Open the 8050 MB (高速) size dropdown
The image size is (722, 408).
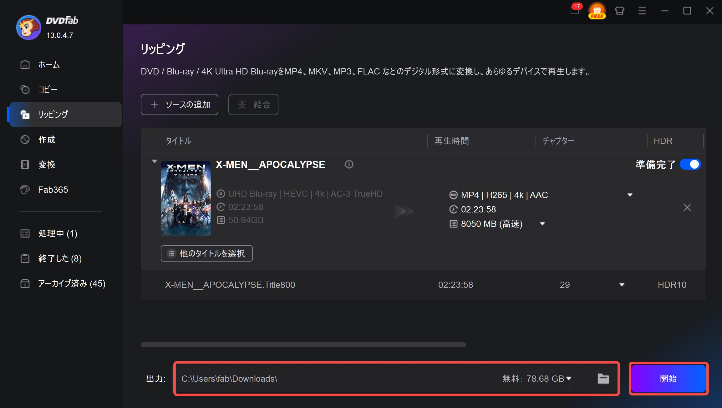pos(542,224)
